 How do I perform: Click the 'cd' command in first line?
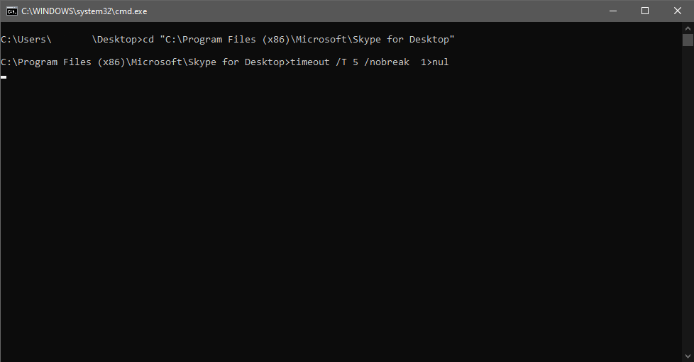(148, 40)
